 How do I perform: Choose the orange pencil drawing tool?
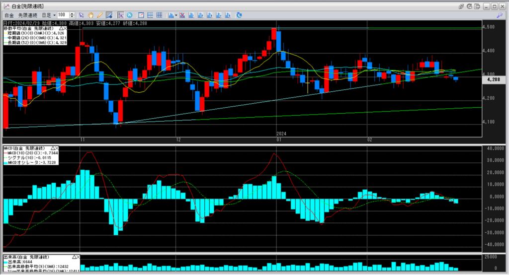point(100,15)
